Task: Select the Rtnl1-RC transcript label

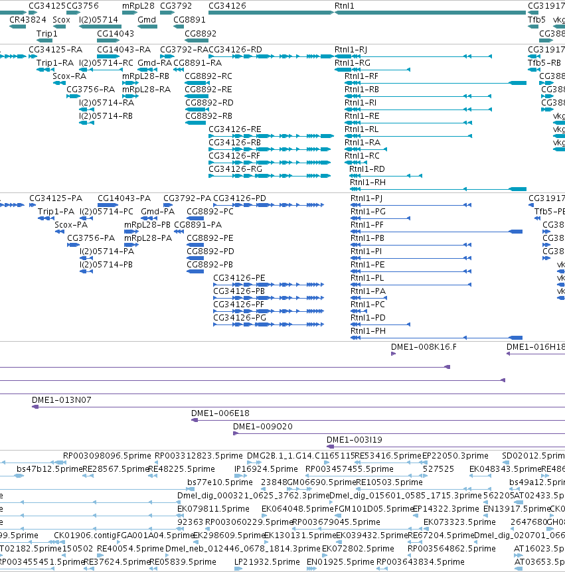Action: 362,156
